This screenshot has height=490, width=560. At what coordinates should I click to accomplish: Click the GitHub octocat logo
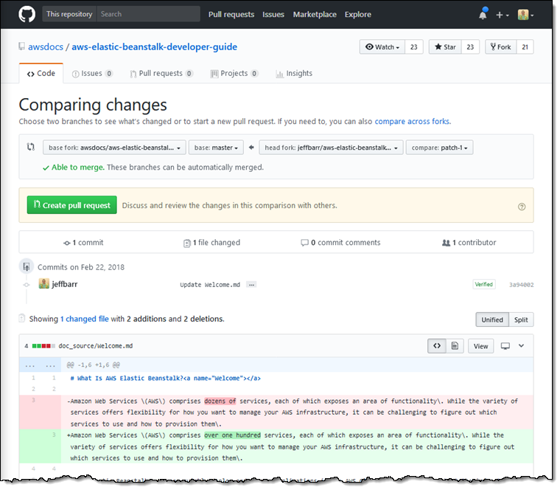(x=27, y=14)
